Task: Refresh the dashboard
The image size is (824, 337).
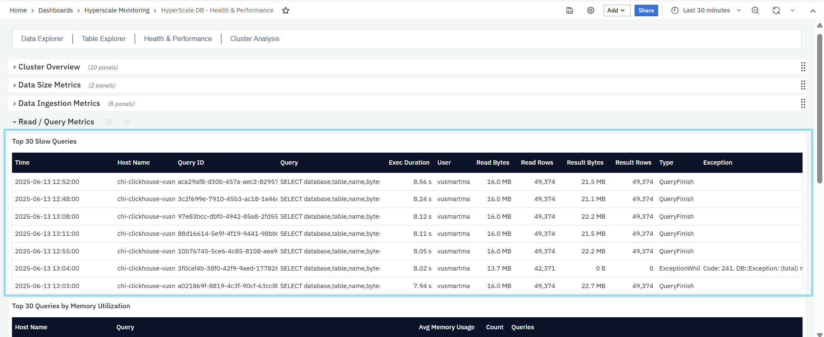Action: click(776, 11)
